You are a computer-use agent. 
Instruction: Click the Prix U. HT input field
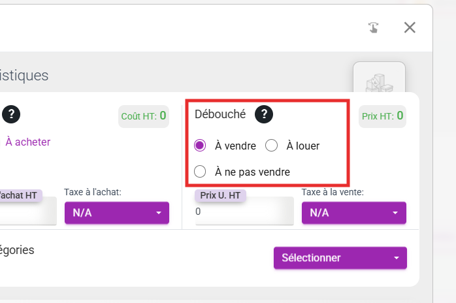tap(244, 212)
